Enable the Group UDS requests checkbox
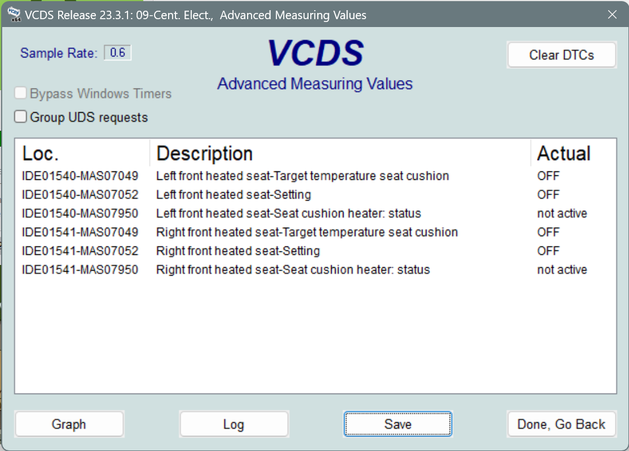This screenshot has height=451, width=629. 20,117
